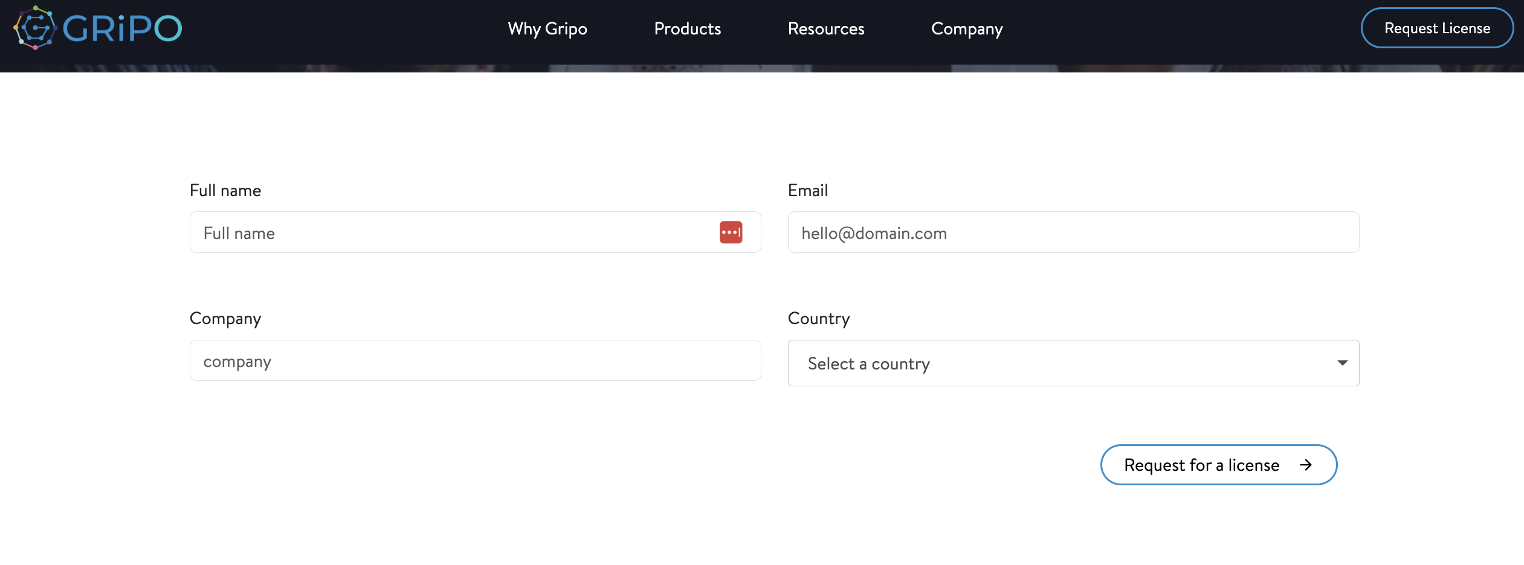
Task: Focus the Full name text field
Action: click(453, 232)
